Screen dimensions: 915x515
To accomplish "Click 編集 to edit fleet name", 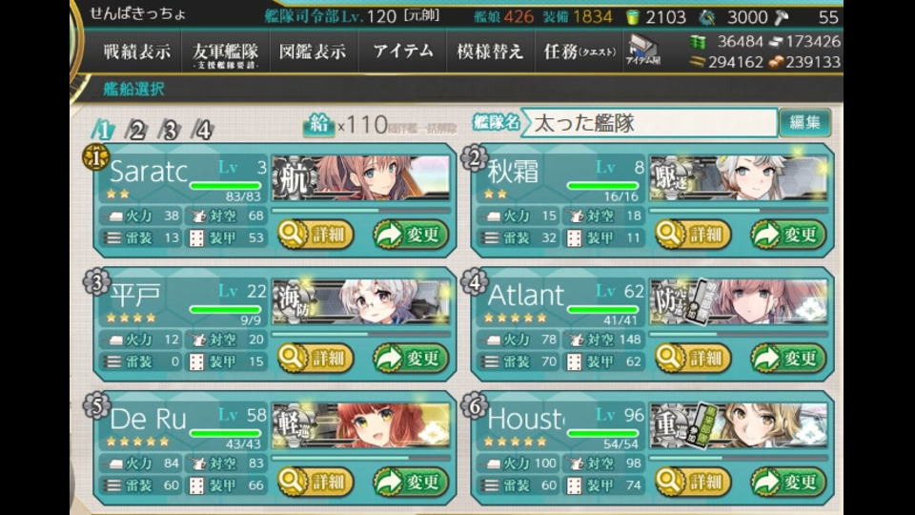I will click(x=804, y=122).
